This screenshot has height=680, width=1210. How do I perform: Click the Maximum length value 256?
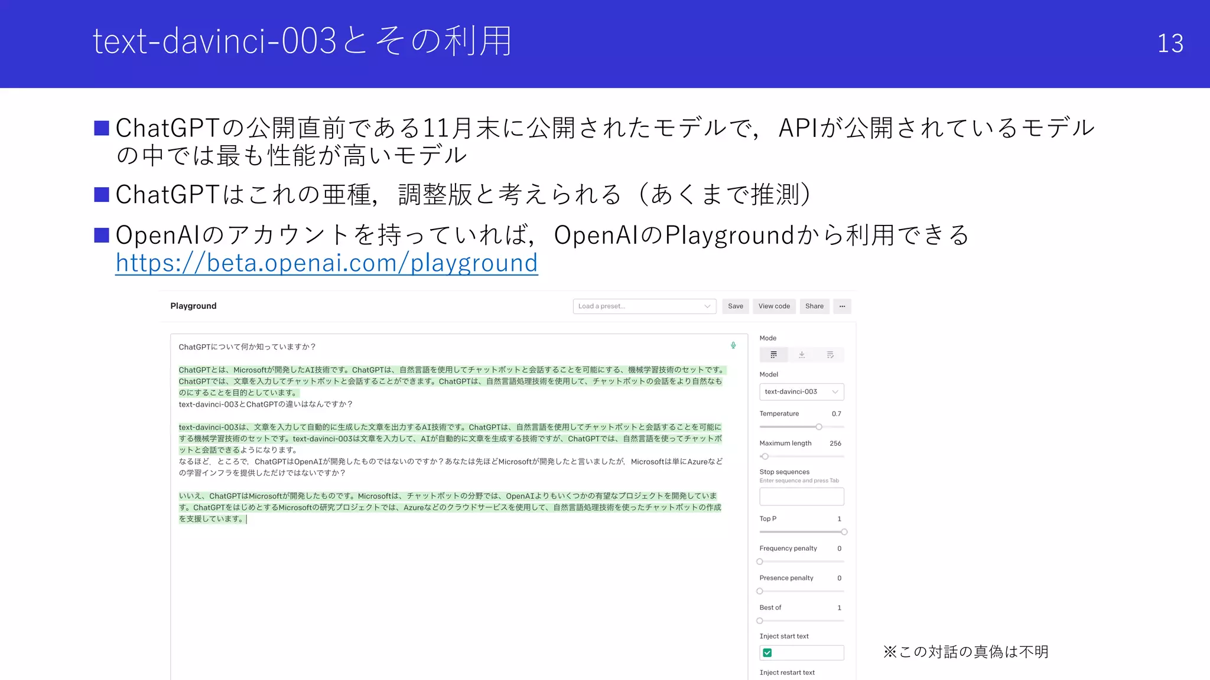pyautogui.click(x=835, y=443)
